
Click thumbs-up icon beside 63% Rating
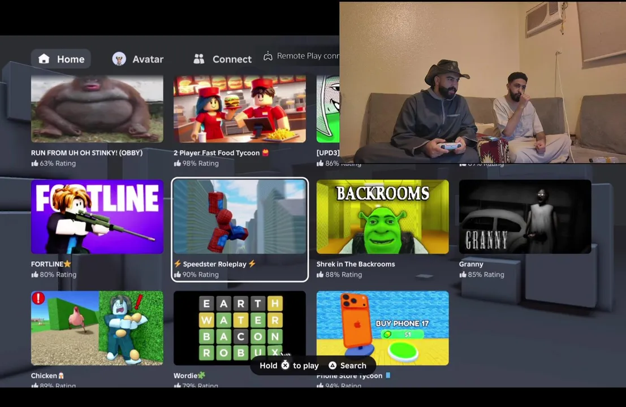pyautogui.click(x=34, y=163)
